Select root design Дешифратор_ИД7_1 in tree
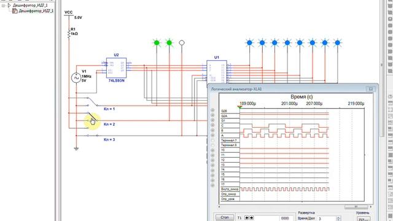393x221 pixels. point(30,6)
